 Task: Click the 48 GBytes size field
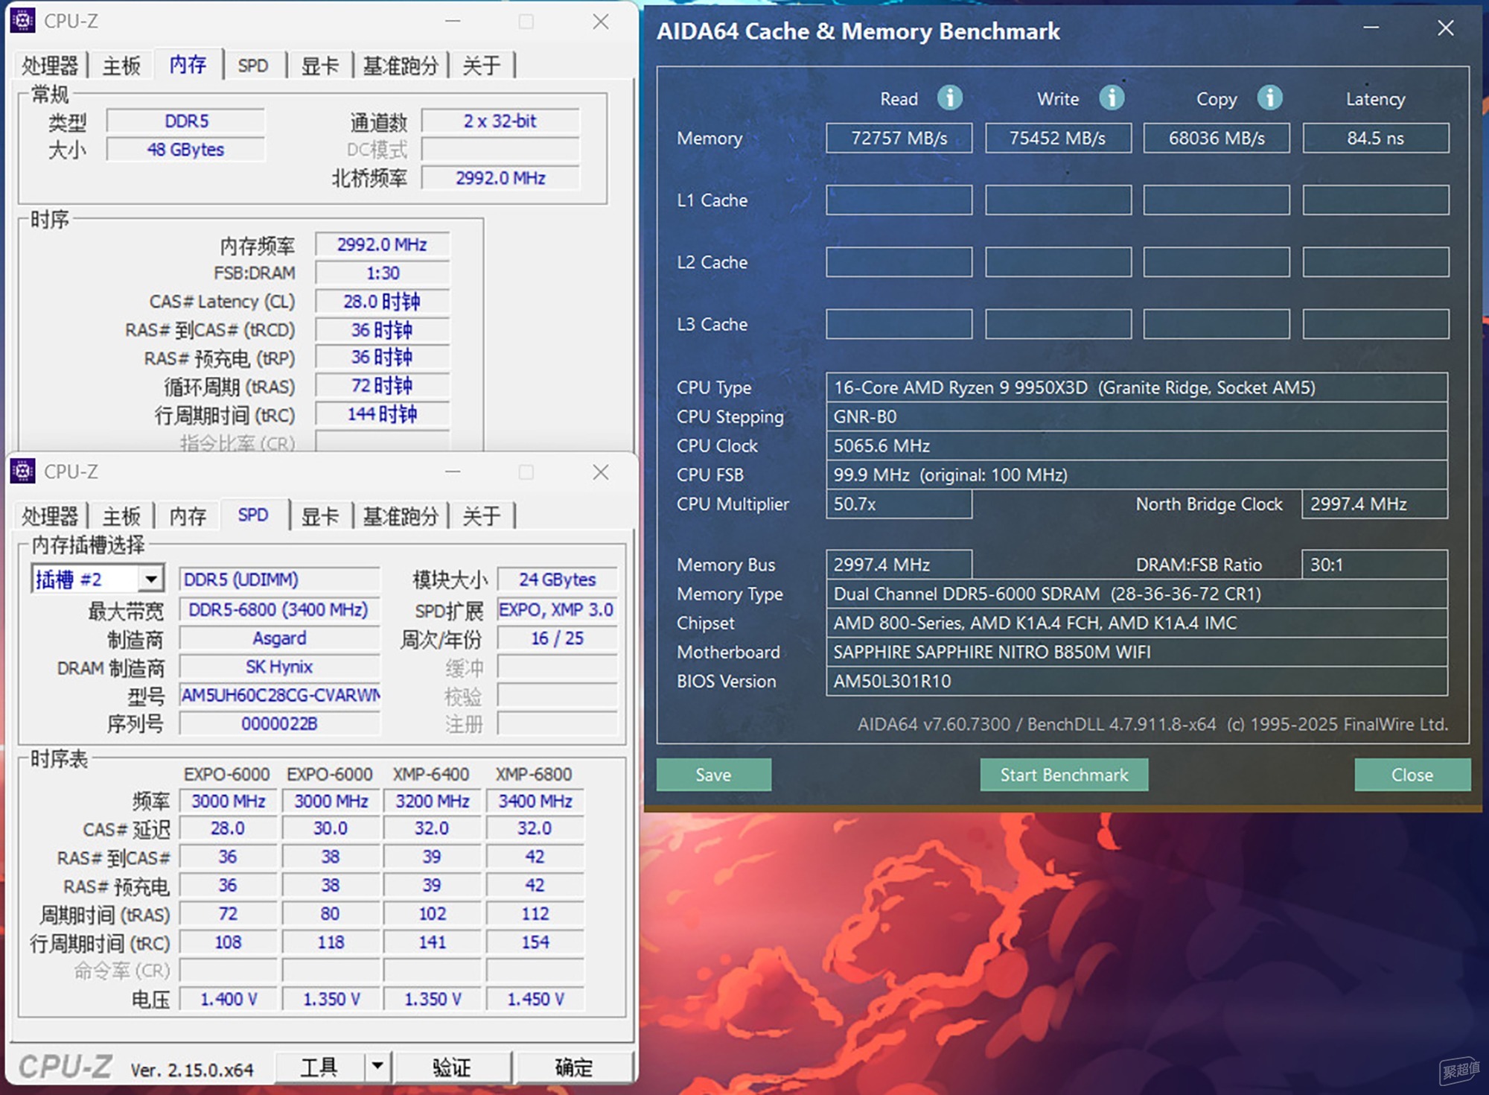(186, 149)
